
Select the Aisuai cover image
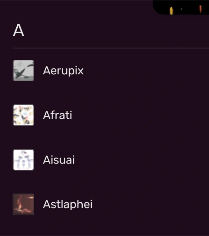[x=24, y=160]
